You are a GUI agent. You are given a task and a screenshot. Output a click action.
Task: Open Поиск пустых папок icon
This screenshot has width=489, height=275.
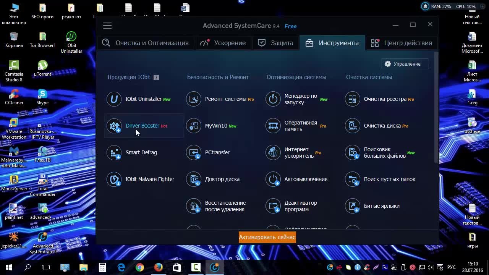point(352,179)
